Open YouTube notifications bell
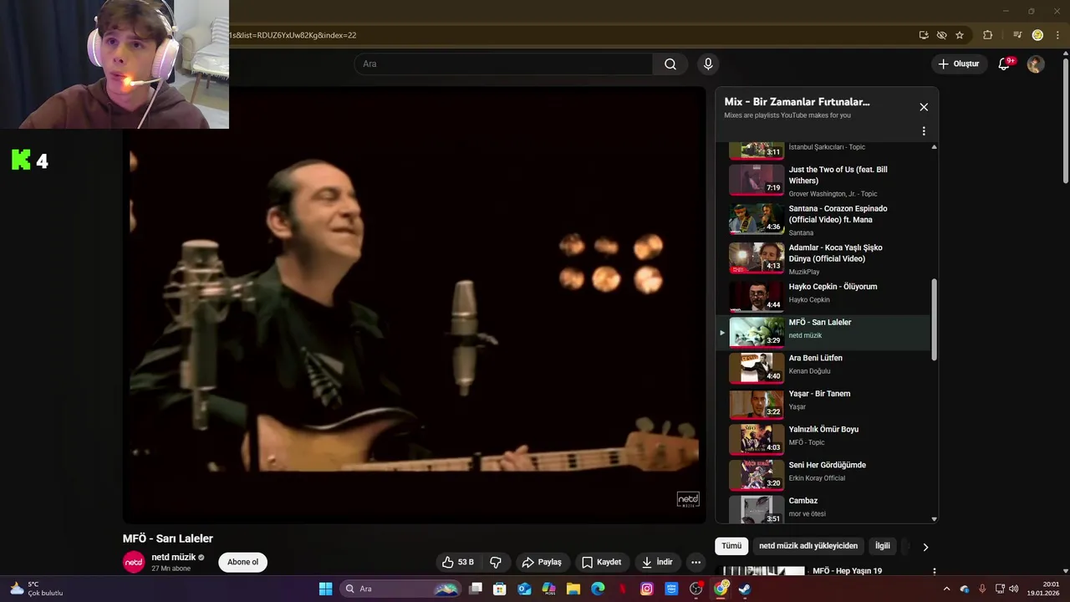 (x=1005, y=64)
